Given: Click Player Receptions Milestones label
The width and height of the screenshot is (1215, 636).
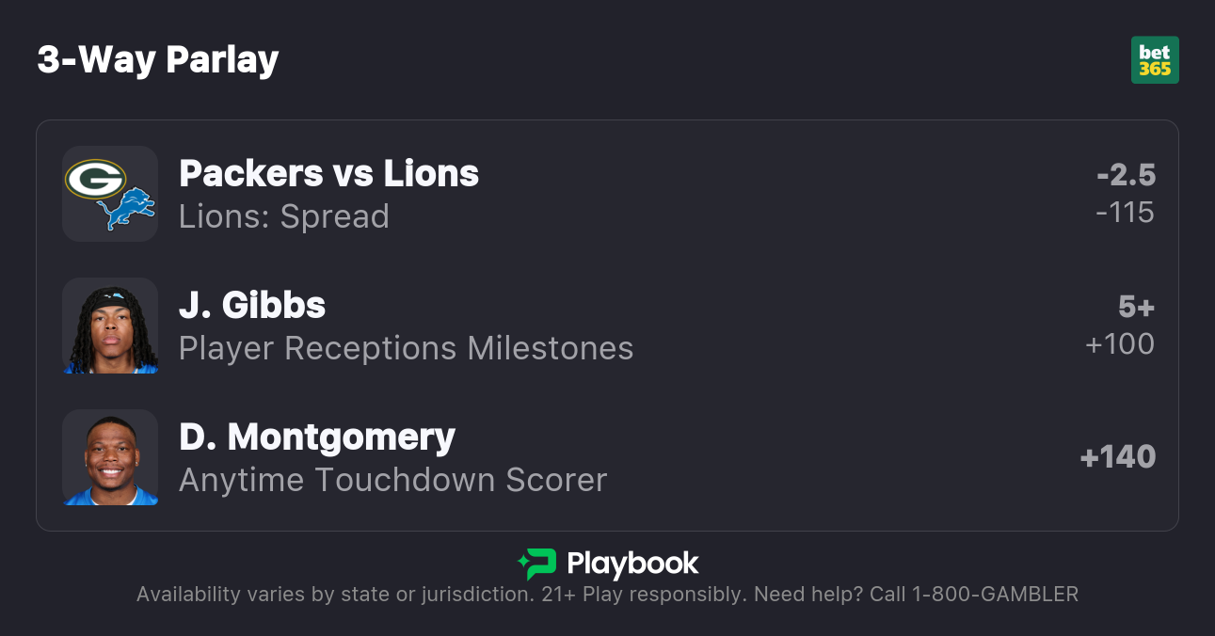Looking at the screenshot, I should [x=406, y=348].
